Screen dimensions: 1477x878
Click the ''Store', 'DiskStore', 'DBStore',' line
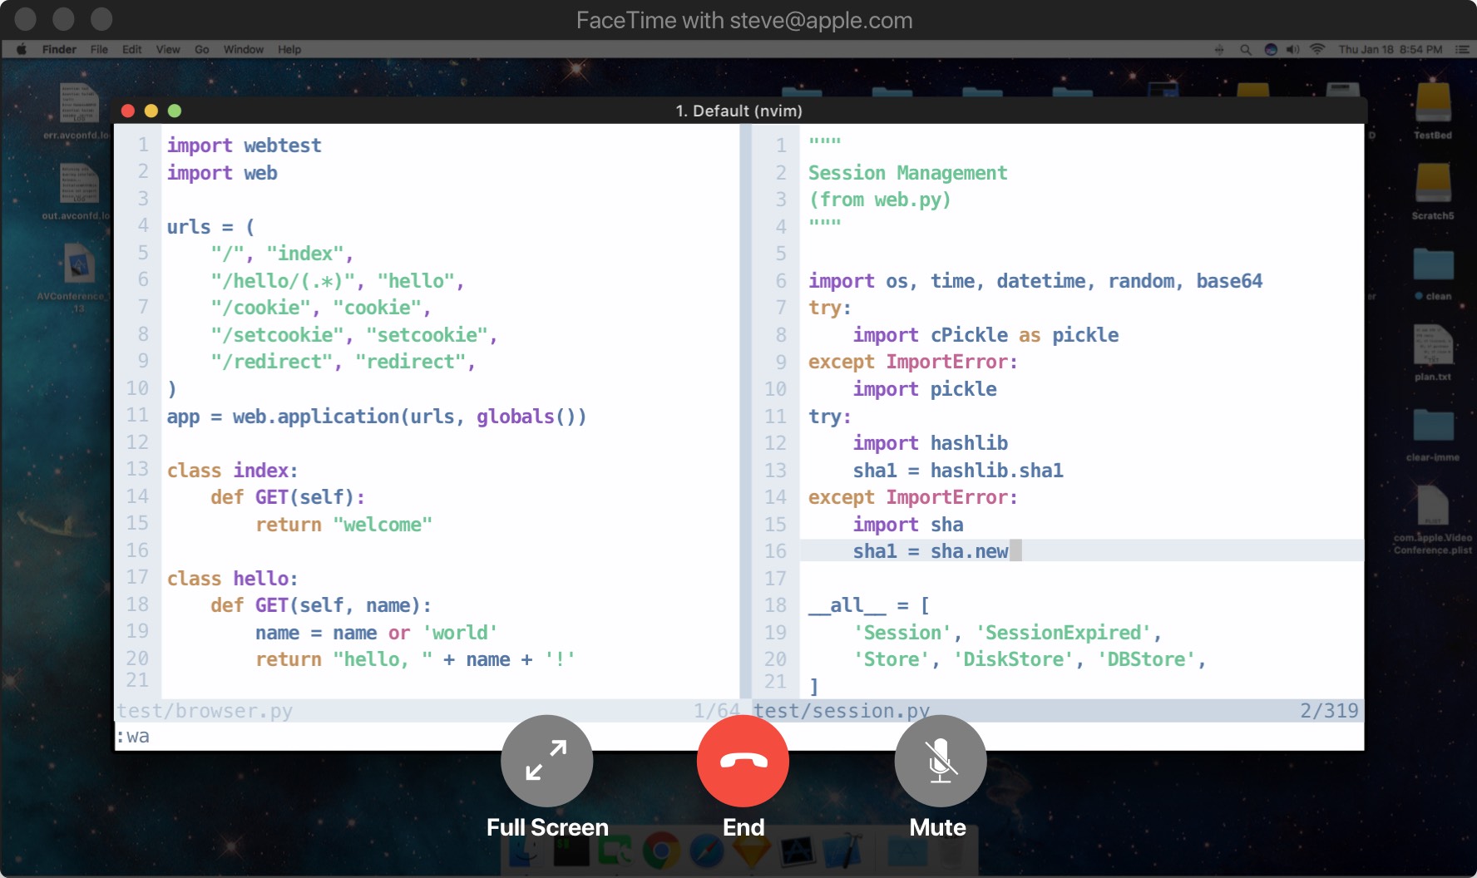click(1030, 659)
